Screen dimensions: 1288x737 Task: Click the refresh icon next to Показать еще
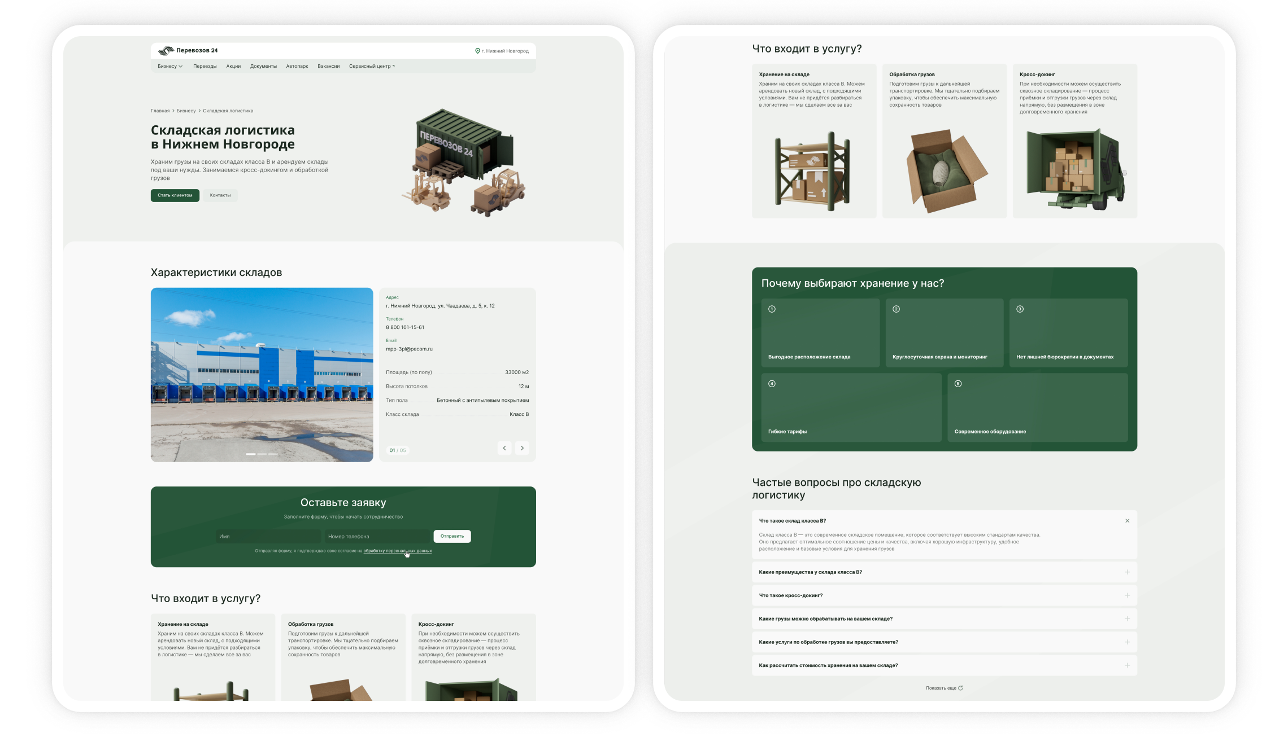coord(960,688)
